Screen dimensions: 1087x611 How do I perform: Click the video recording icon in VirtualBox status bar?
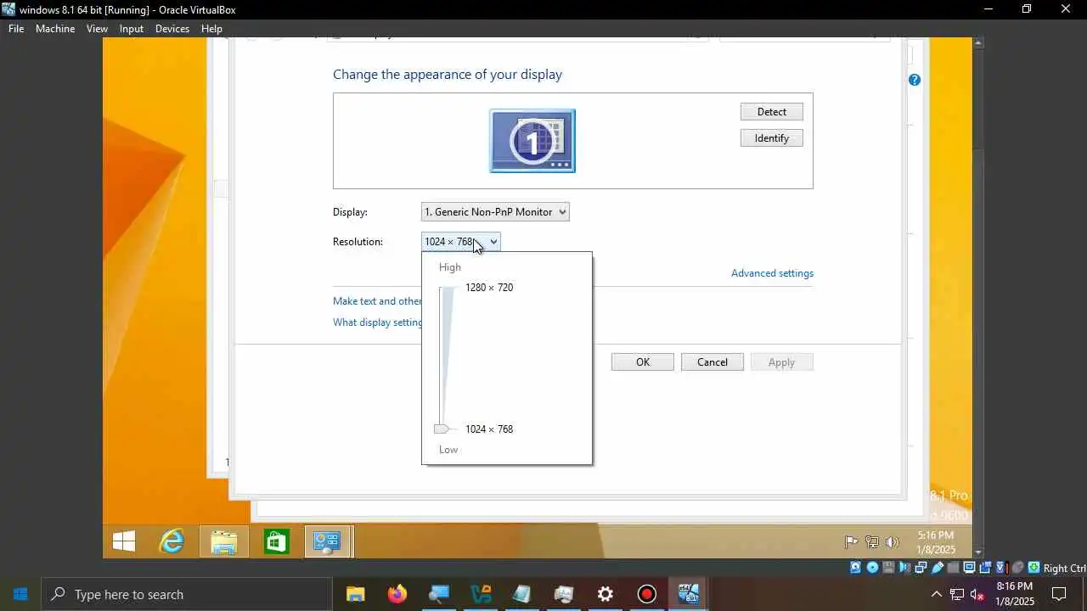pyautogui.click(x=985, y=568)
